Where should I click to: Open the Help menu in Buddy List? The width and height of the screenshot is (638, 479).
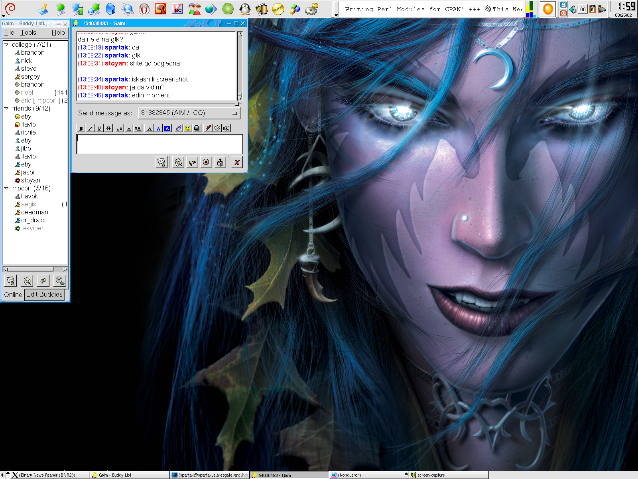(58, 33)
